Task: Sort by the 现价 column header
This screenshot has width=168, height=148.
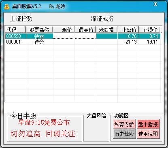Action: pos(64,30)
